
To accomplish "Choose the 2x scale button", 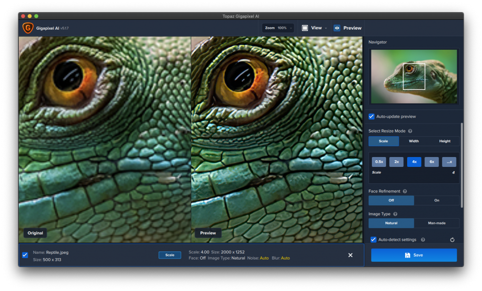I will pyautogui.click(x=396, y=162).
